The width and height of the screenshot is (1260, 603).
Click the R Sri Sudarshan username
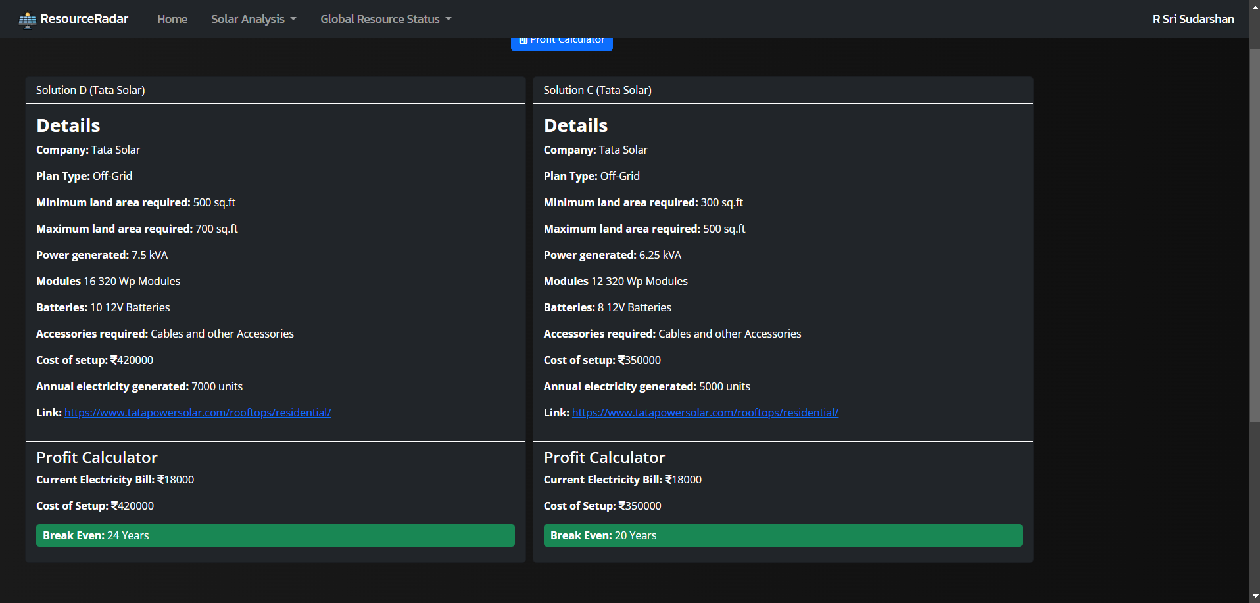[1193, 19]
